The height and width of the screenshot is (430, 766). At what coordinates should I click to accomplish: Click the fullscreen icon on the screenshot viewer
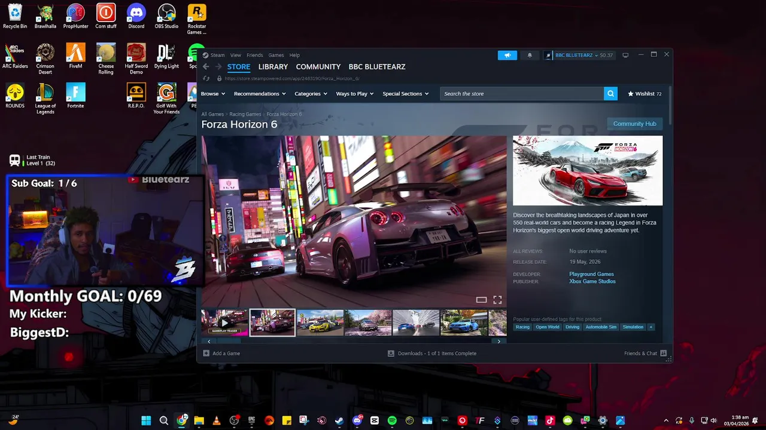point(497,300)
